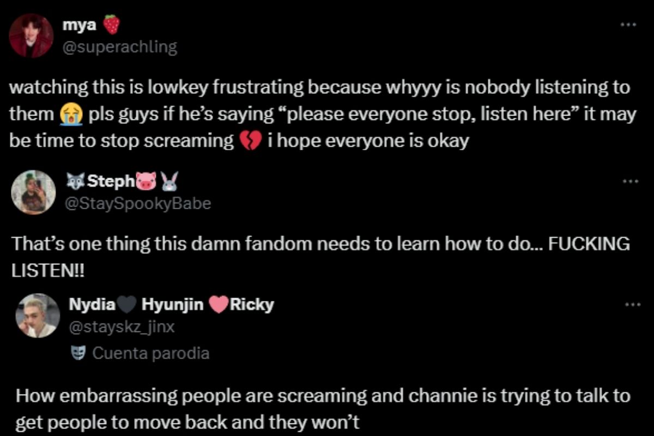
Task: Click the broken heart emoji
Action: (251, 141)
